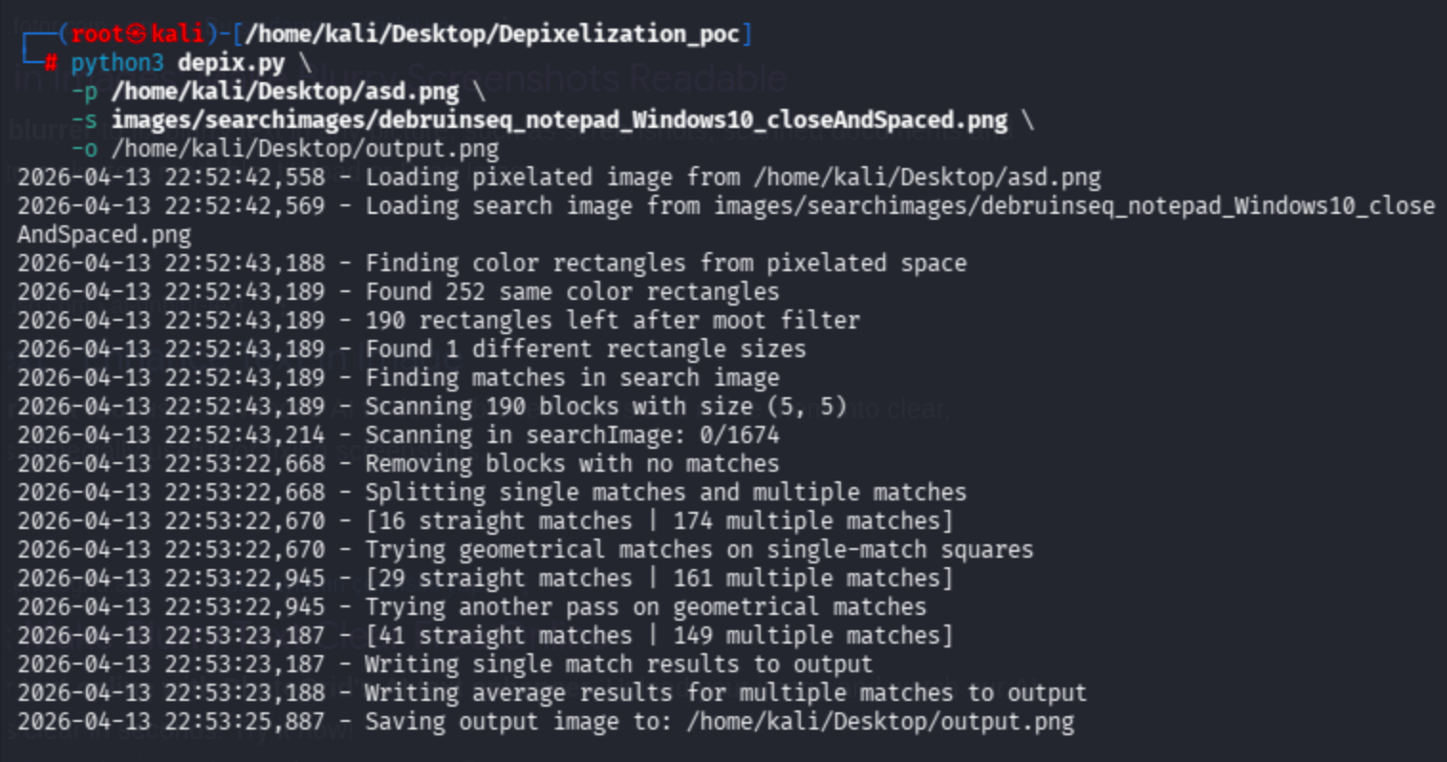Click the "190 rectangles left after moot filter" line

[x=612, y=321]
